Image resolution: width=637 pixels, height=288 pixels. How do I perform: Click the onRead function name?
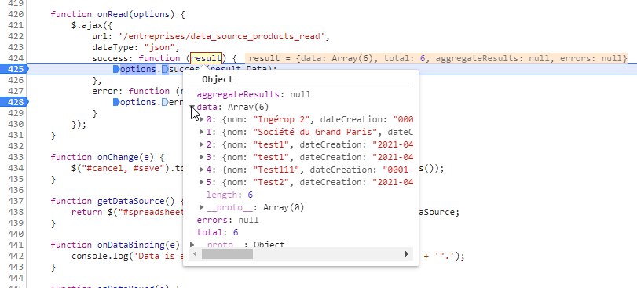pos(113,15)
